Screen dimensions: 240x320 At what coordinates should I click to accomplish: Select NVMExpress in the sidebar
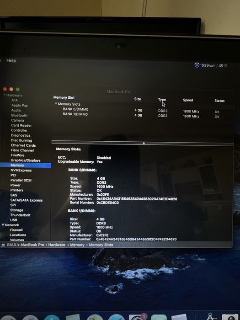coord(21,170)
